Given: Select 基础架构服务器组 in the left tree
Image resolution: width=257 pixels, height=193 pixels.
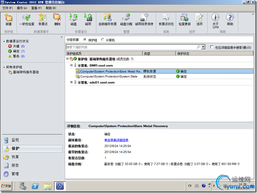Looking at the screenshot, I should [24, 72].
